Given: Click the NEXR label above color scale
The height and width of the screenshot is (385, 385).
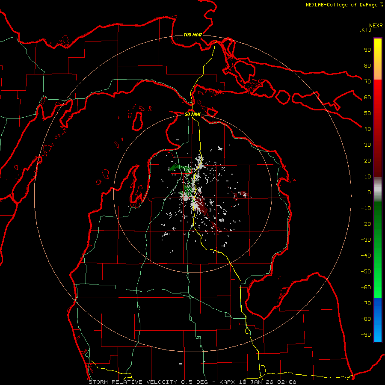Looking at the screenshot, I should click(376, 26).
